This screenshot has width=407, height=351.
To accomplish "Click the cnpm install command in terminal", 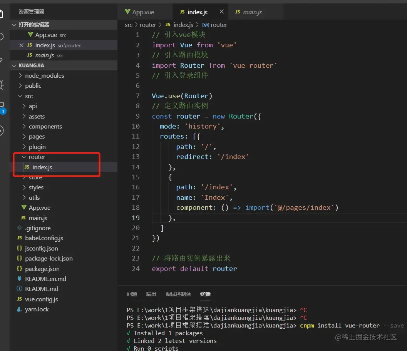I will 352,325.
